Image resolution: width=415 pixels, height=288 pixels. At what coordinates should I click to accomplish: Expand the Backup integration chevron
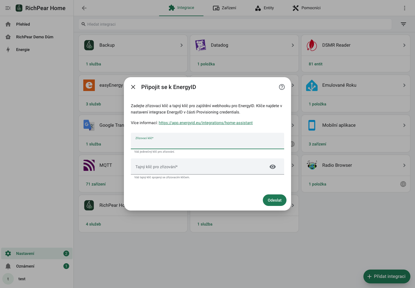tap(182, 45)
